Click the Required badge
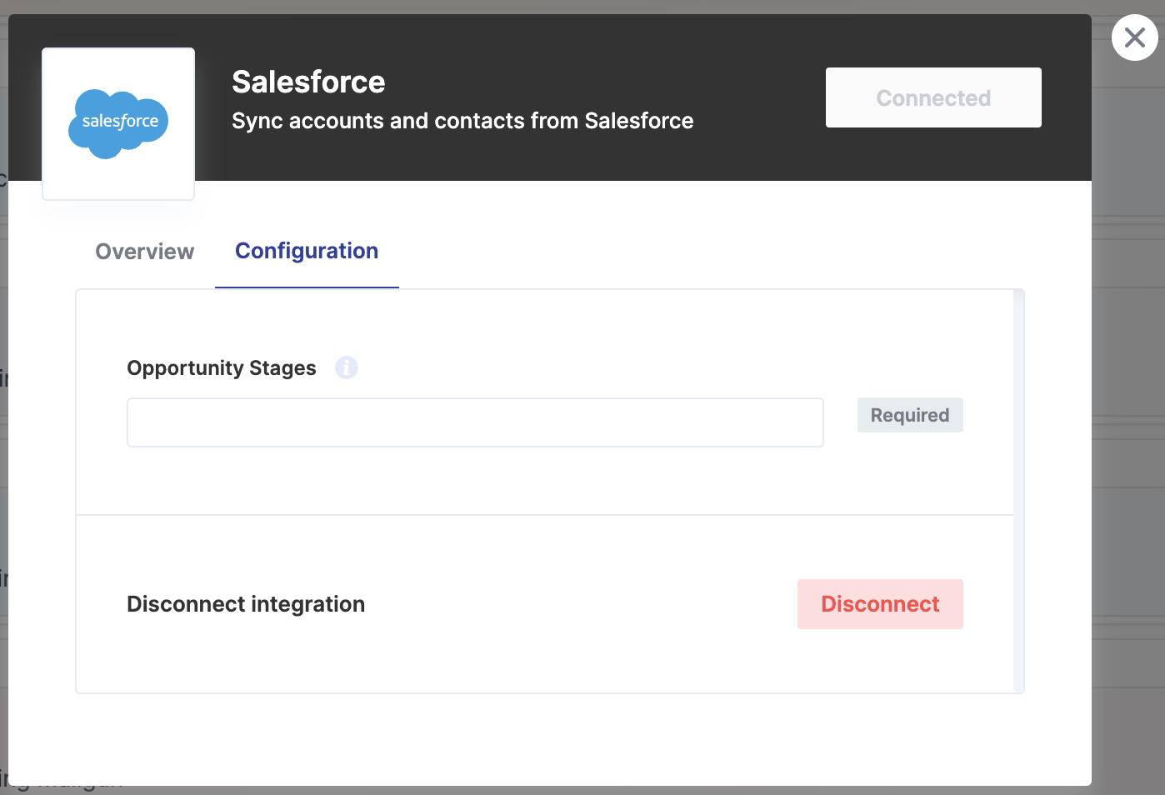The width and height of the screenshot is (1165, 795). [x=910, y=415]
